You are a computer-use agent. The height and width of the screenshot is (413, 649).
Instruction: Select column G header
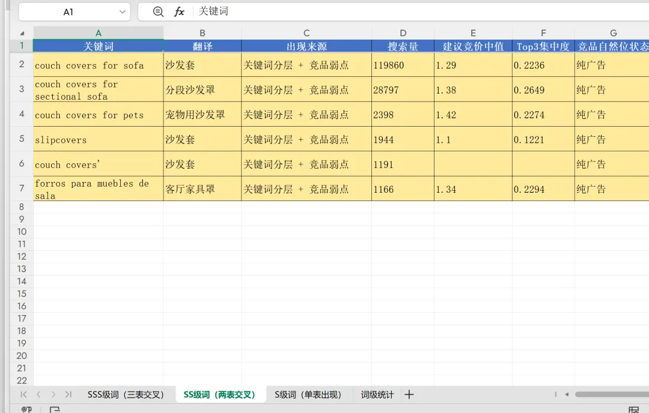[x=612, y=33]
